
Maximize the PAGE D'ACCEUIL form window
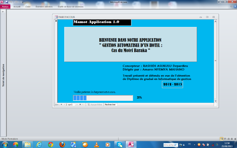click(x=207, y=17)
